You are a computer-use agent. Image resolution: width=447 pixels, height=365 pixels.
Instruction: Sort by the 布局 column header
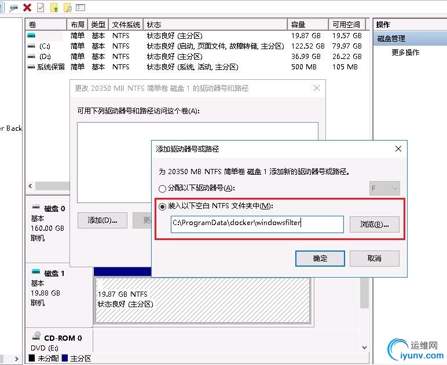78,25
